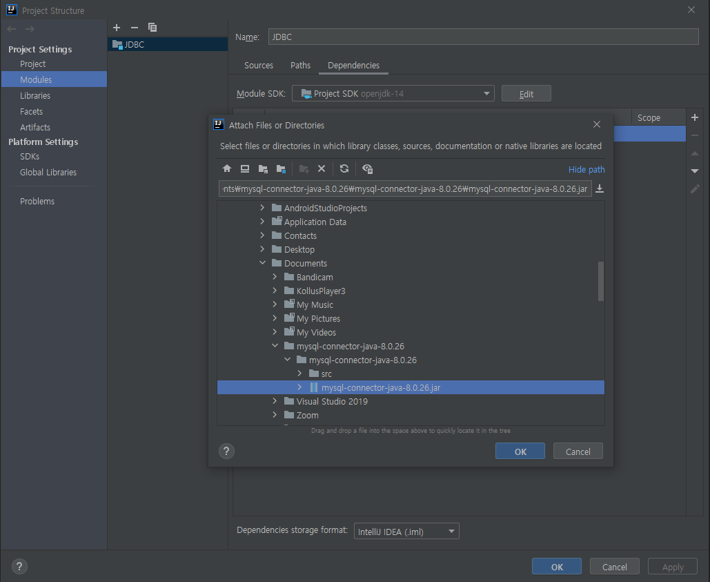
Task: Open path history download arrow icon
Action: 600,188
